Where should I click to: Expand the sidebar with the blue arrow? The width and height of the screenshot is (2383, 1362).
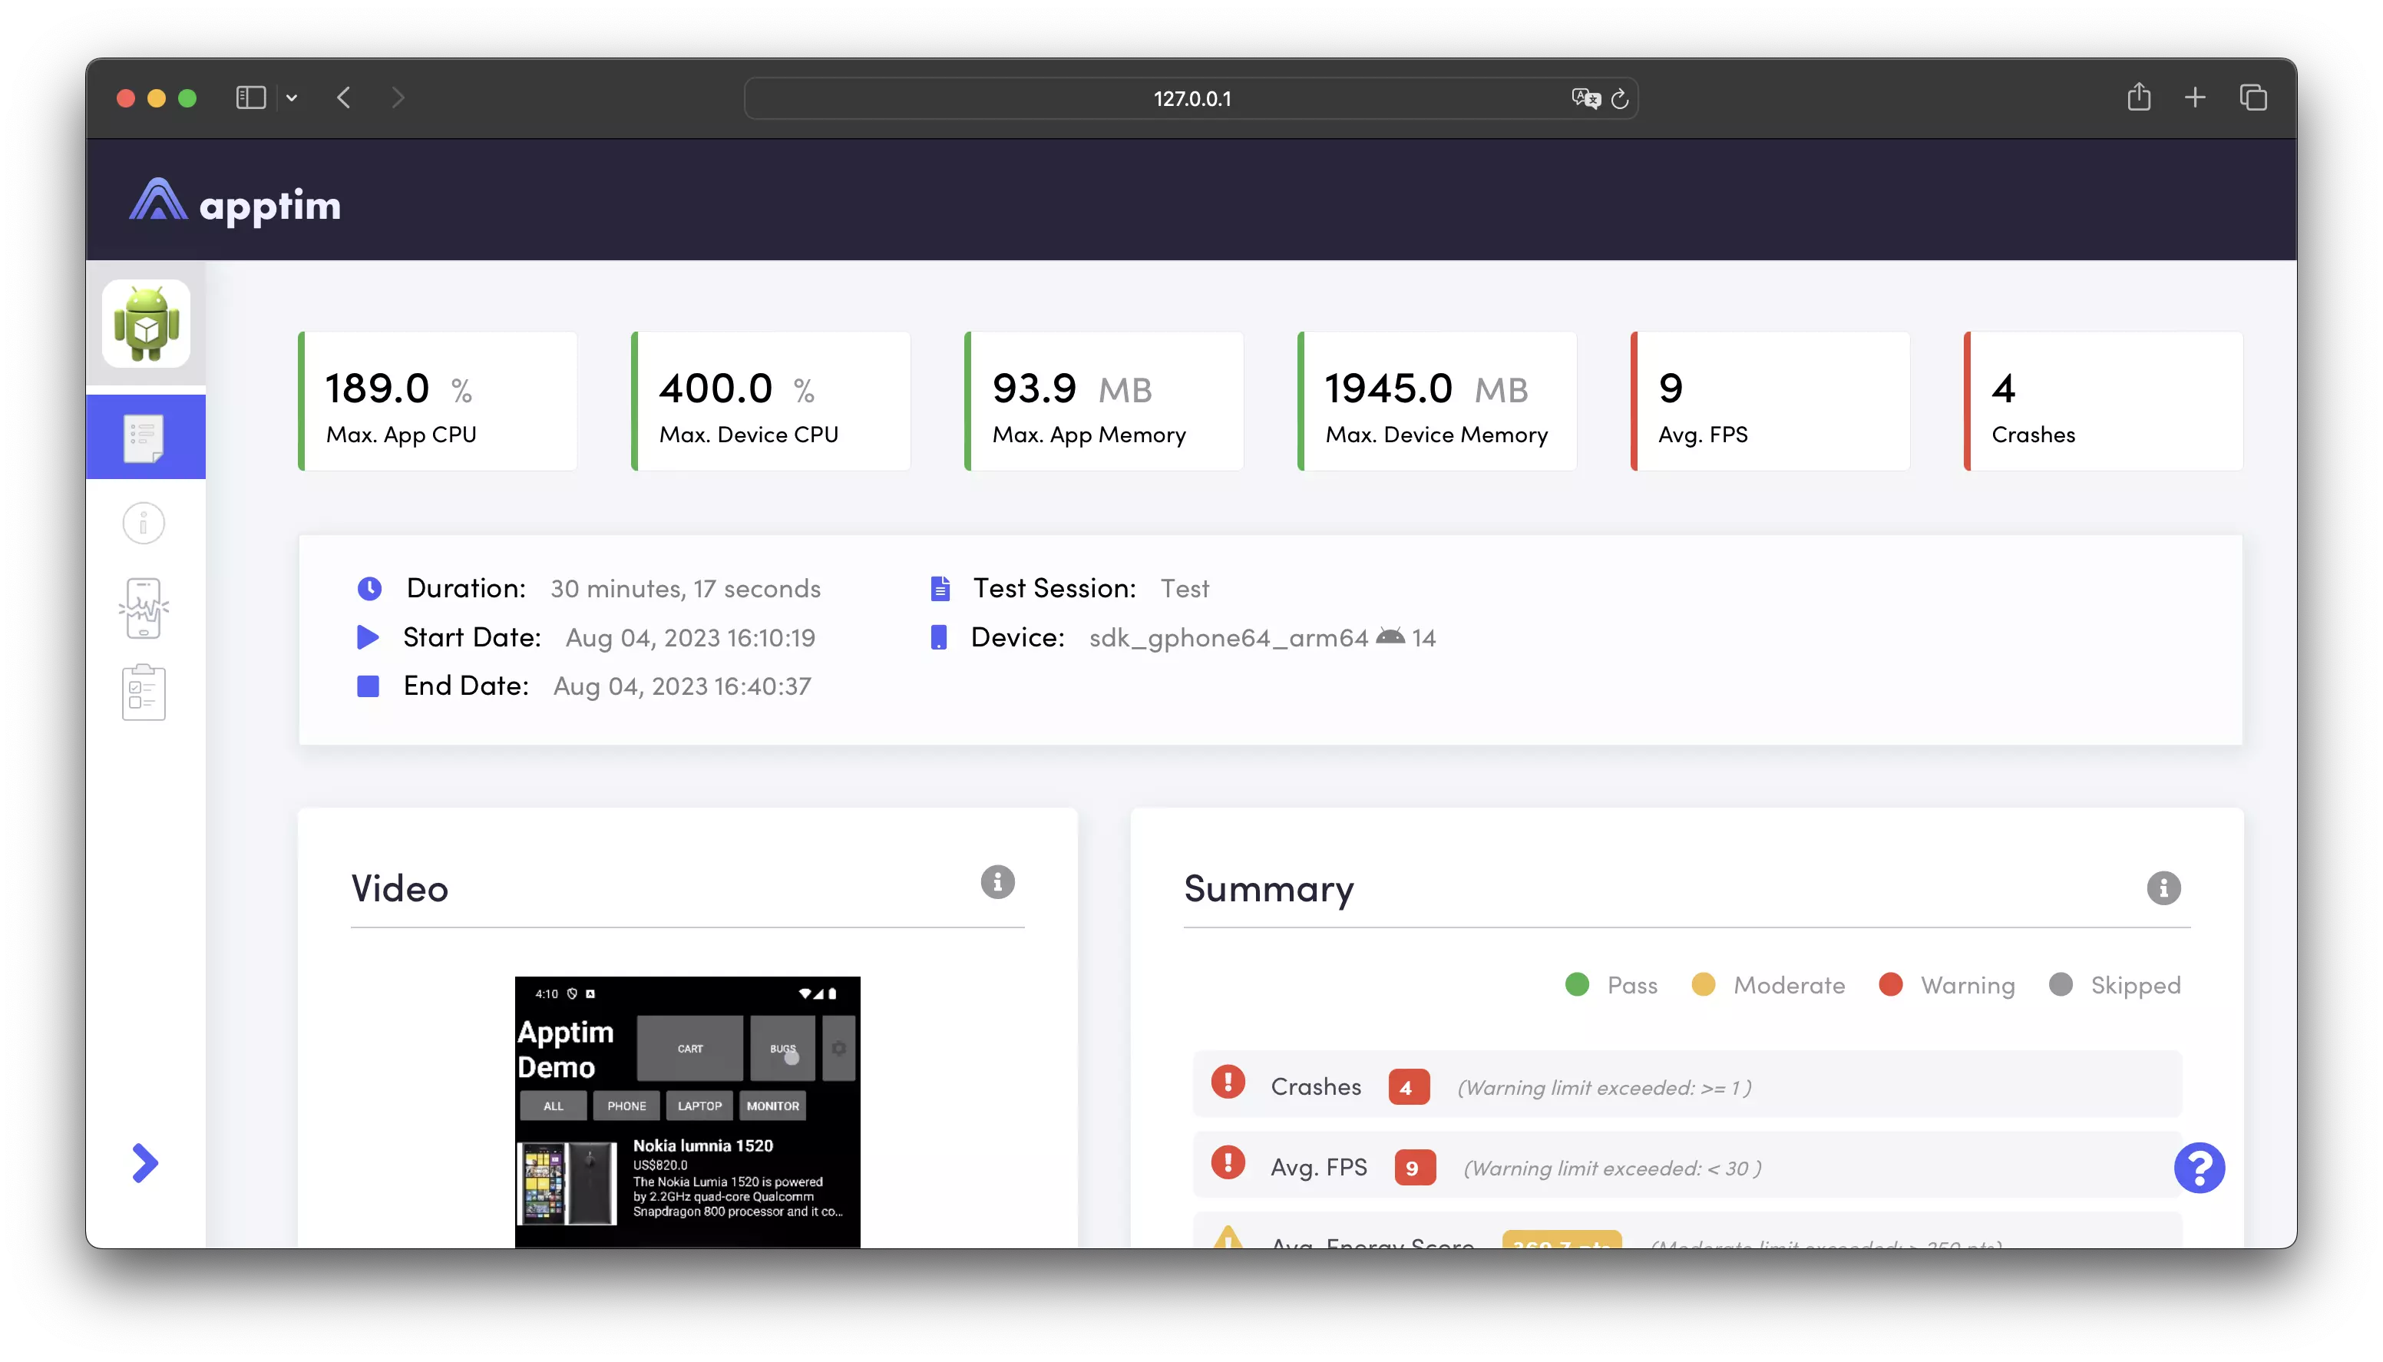(146, 1162)
